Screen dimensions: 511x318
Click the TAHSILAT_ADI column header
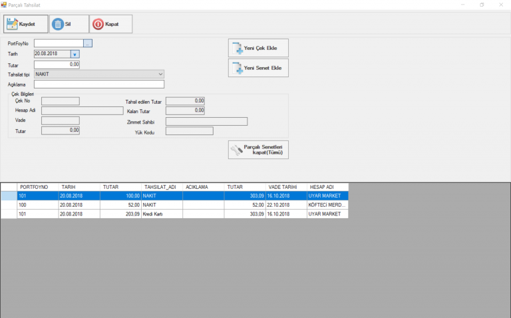coord(162,187)
